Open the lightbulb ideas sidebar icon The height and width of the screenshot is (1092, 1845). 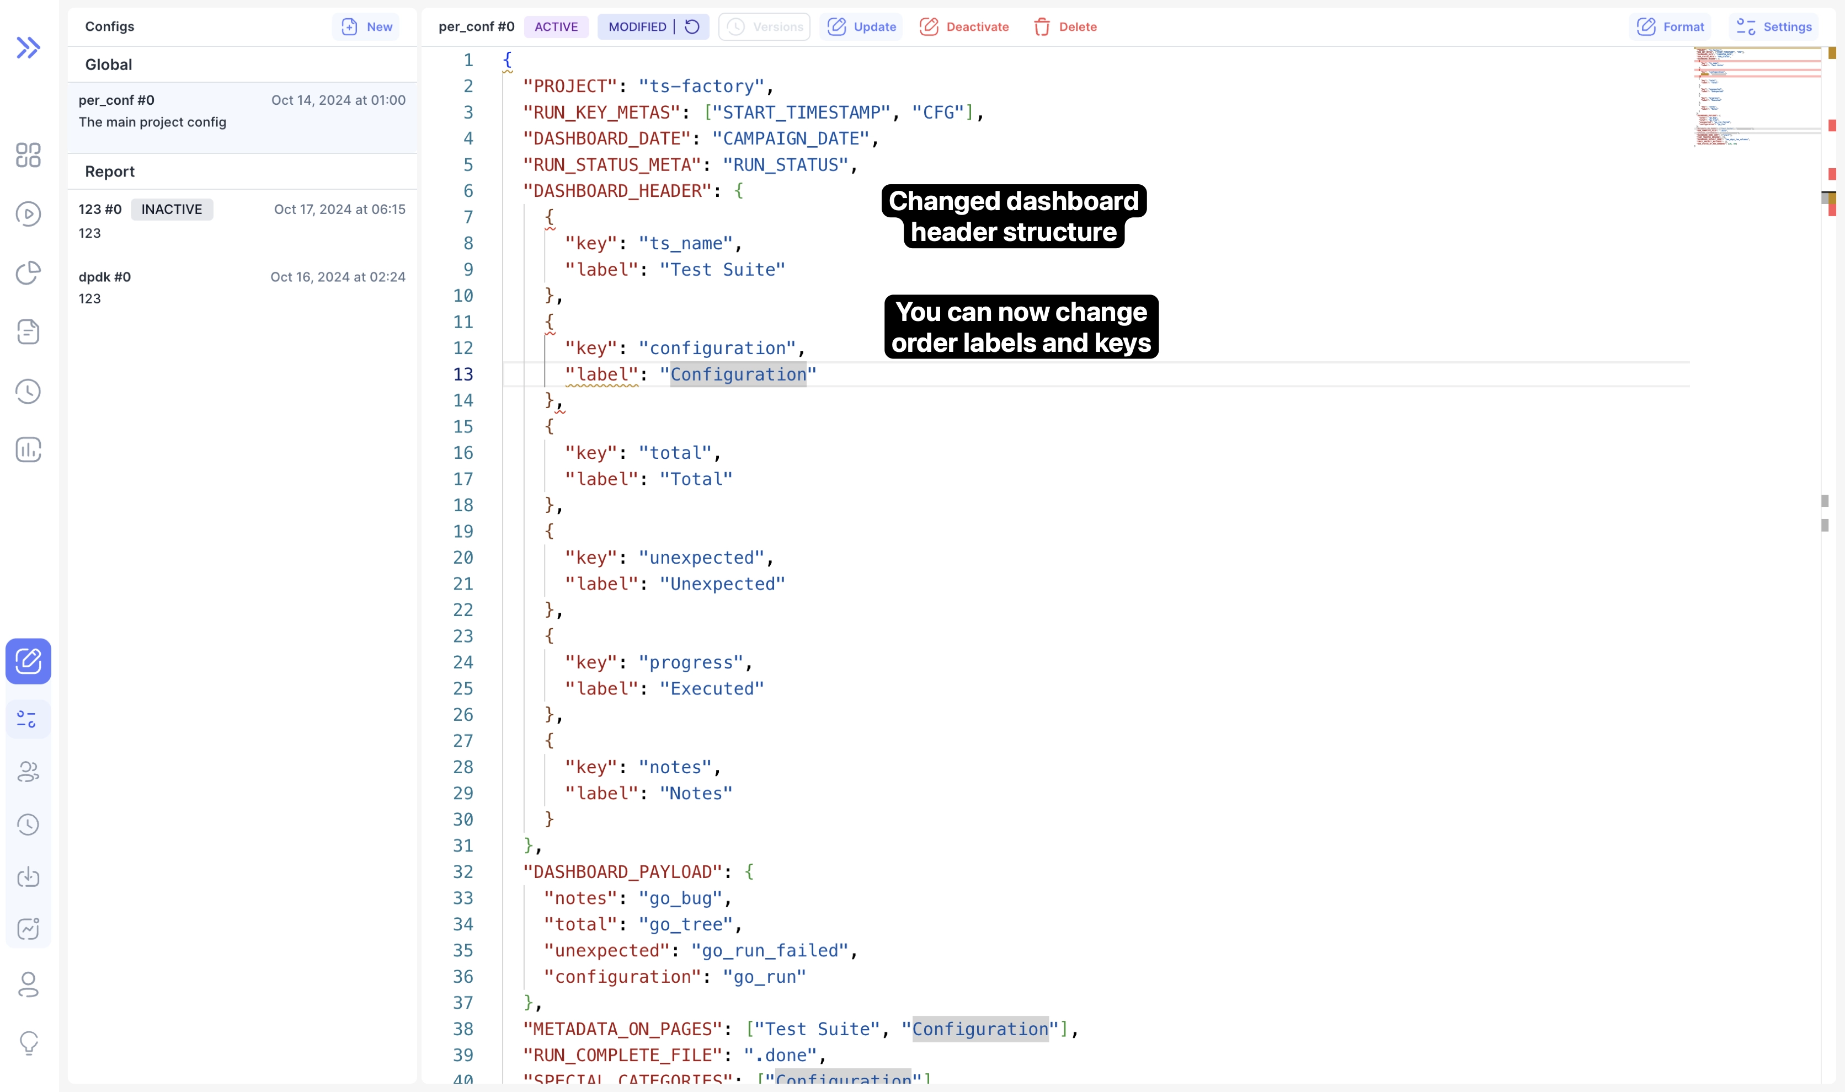pyautogui.click(x=29, y=1043)
